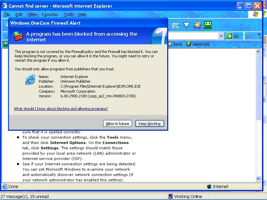Click the Allow in future button
Viewport: 267px width, 200px height.
(117, 124)
